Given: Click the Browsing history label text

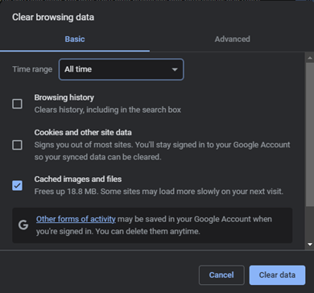Looking at the screenshot, I should point(64,97).
